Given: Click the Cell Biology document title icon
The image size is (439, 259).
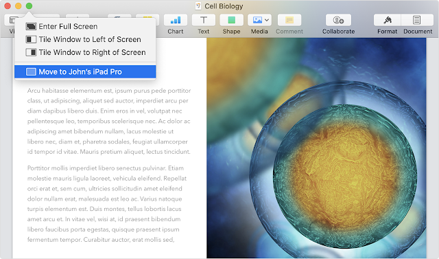Looking at the screenshot, I should tap(198, 6).
